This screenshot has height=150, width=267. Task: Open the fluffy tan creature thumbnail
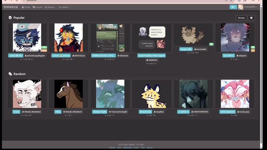pyautogui.click(x=193, y=35)
